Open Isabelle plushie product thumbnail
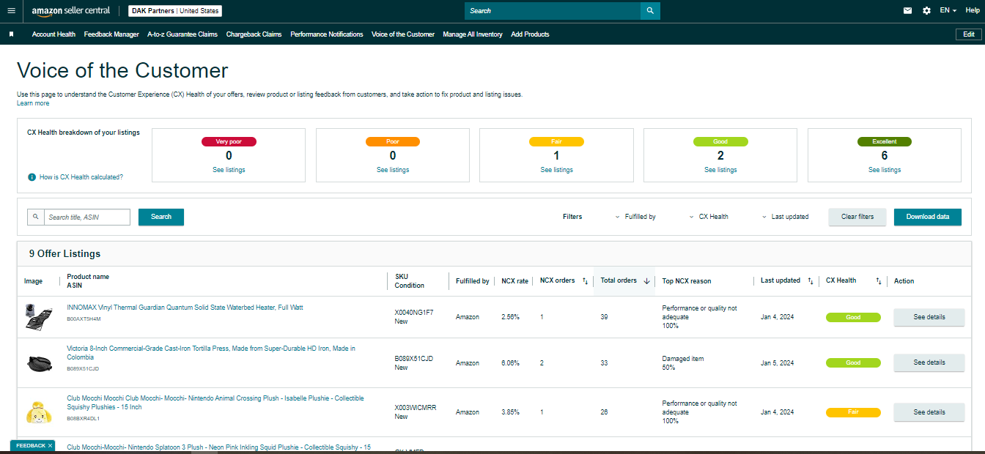The image size is (985, 454). coord(37,412)
